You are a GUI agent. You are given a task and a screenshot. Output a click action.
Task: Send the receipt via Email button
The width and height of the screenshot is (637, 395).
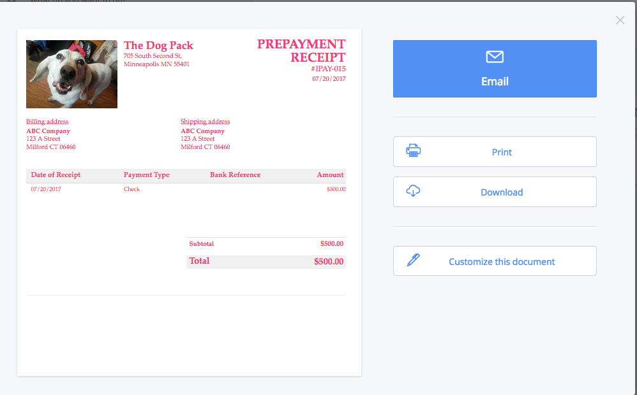tap(495, 69)
